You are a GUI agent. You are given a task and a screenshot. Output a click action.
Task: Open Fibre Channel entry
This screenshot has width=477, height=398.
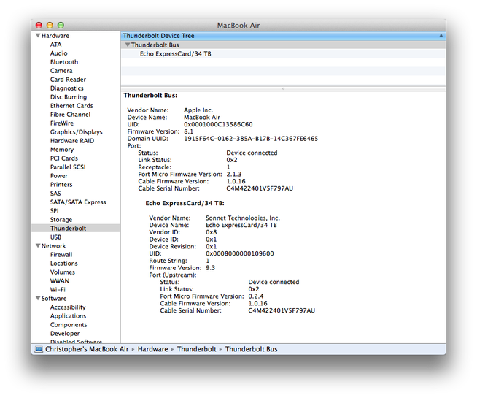(70, 115)
